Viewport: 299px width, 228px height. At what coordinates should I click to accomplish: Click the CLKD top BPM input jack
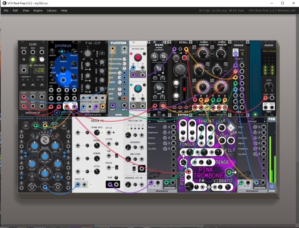tap(42, 52)
